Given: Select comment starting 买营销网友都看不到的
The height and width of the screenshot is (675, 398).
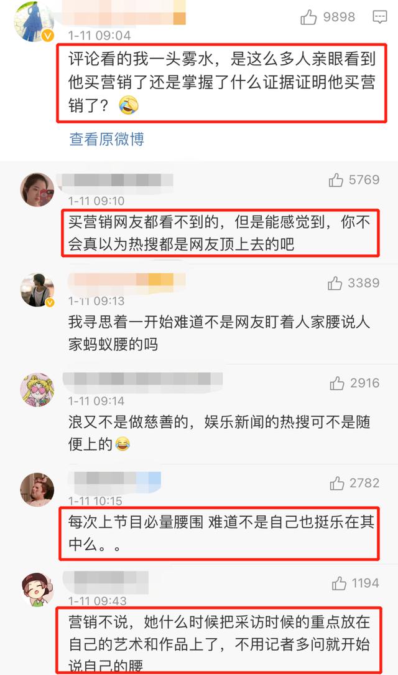Looking at the screenshot, I should [220, 233].
